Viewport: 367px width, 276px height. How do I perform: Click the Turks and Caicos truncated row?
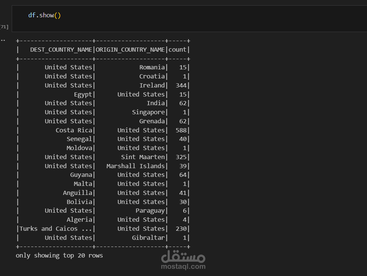[56, 228]
